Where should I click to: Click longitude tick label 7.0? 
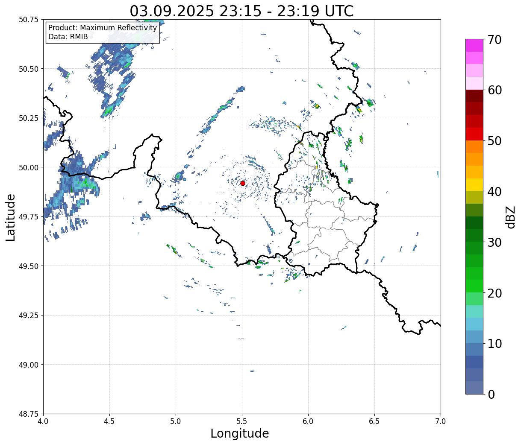441,421
